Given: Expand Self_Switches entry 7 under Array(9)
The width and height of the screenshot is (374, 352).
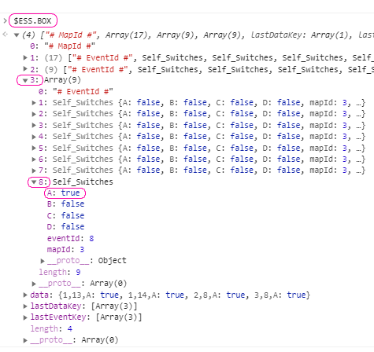Looking at the screenshot, I should (x=34, y=170).
